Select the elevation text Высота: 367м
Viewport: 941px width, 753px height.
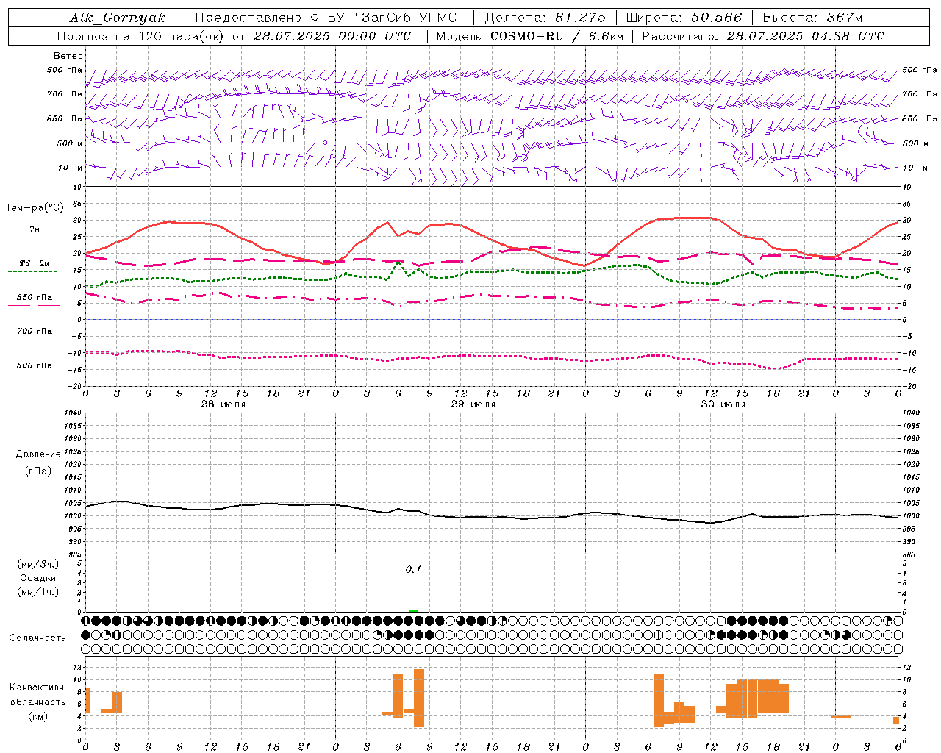point(812,18)
